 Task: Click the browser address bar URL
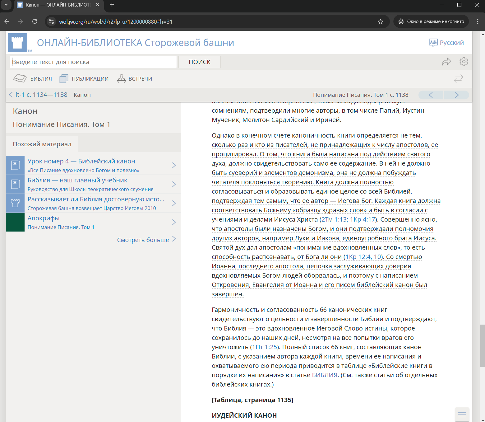[x=116, y=21]
